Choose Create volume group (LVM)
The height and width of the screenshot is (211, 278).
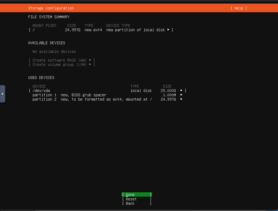click(59, 65)
